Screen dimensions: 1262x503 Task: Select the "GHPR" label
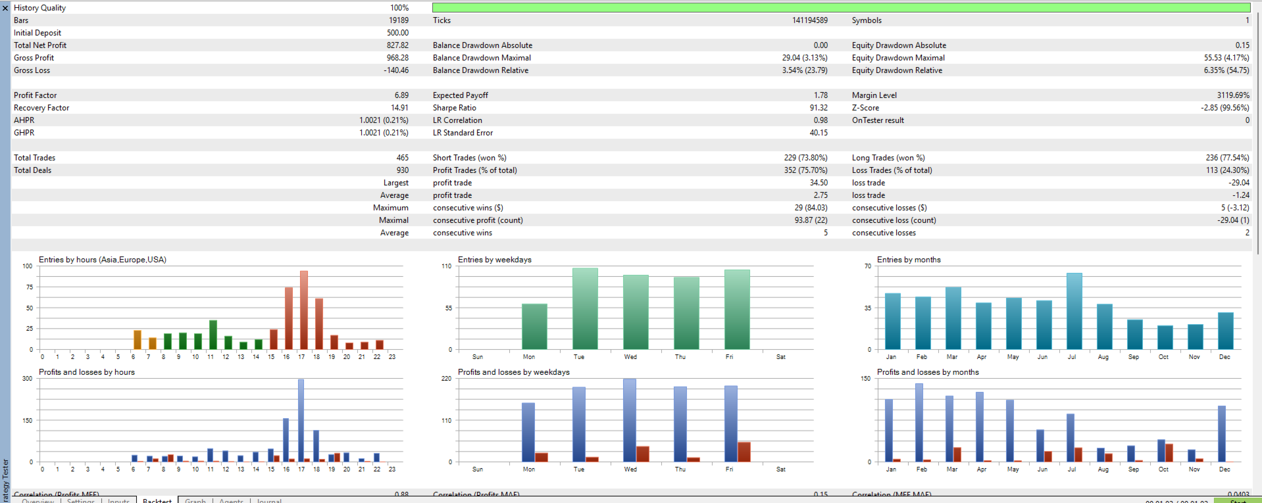(24, 133)
